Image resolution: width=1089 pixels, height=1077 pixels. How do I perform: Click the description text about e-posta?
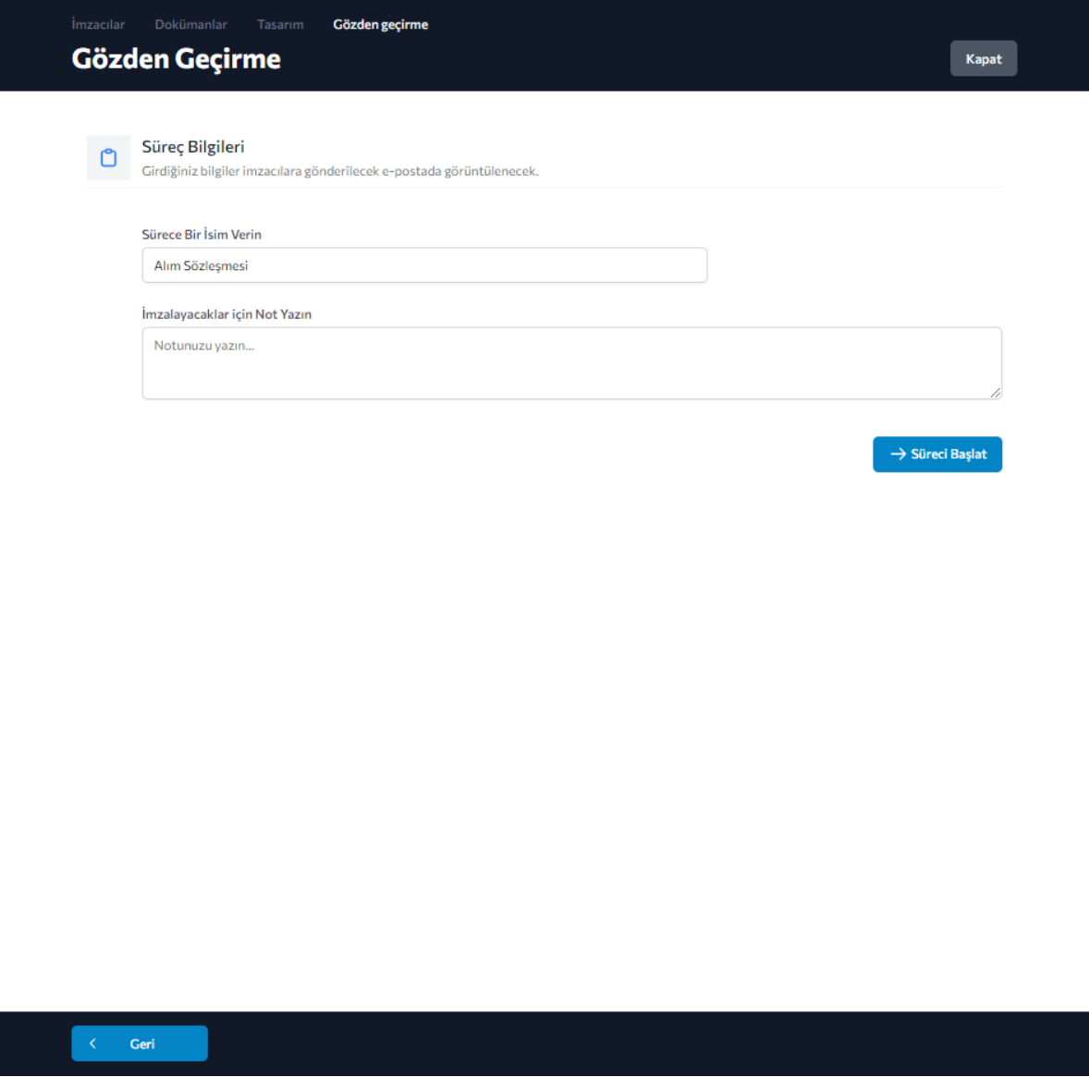click(339, 171)
